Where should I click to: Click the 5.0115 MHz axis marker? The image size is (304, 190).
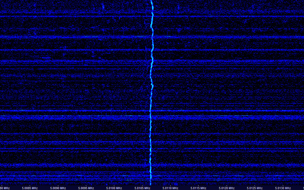(x=199, y=188)
